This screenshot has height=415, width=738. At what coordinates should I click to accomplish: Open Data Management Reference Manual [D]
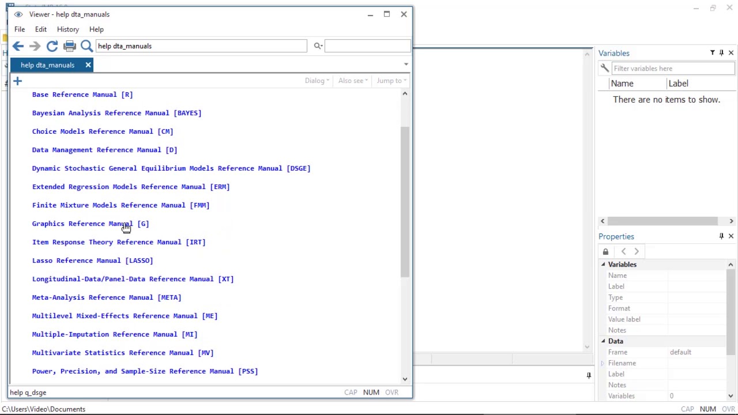click(x=105, y=150)
